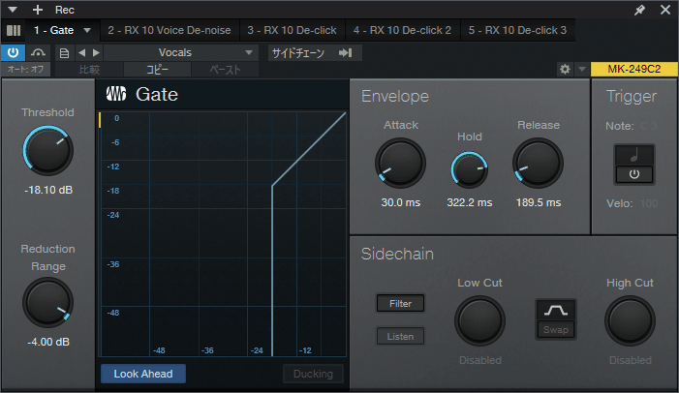Open the gear settings icon
This screenshot has width=679, height=393.
pos(565,70)
